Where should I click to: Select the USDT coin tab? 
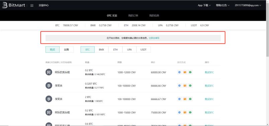click(x=144, y=50)
